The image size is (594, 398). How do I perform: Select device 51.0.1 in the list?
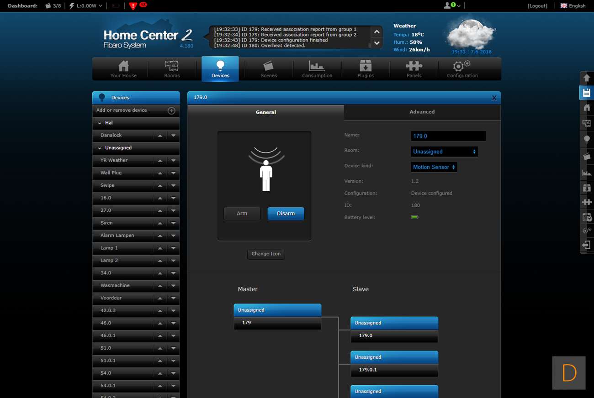tap(108, 361)
